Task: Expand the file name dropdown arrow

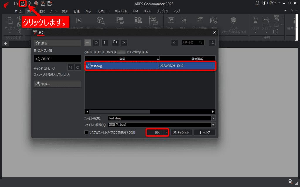Action: [x=213, y=118]
